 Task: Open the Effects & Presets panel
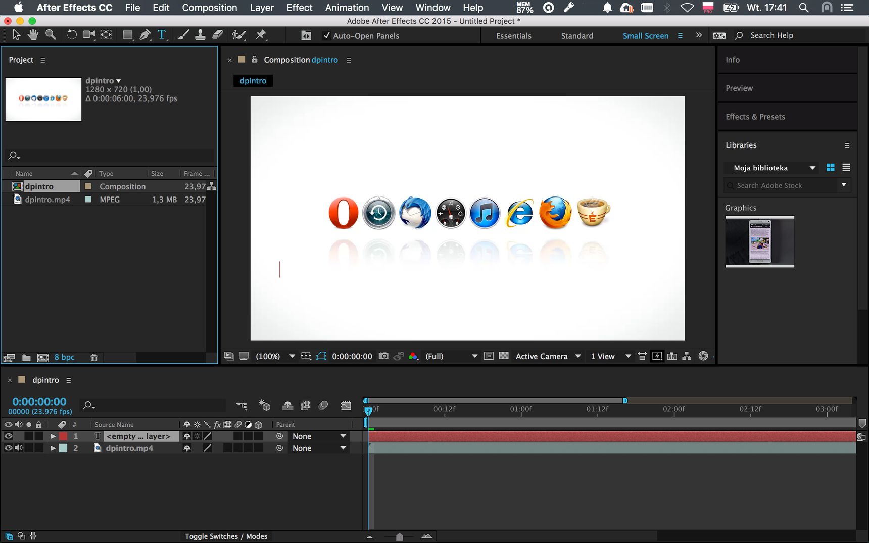click(x=755, y=117)
